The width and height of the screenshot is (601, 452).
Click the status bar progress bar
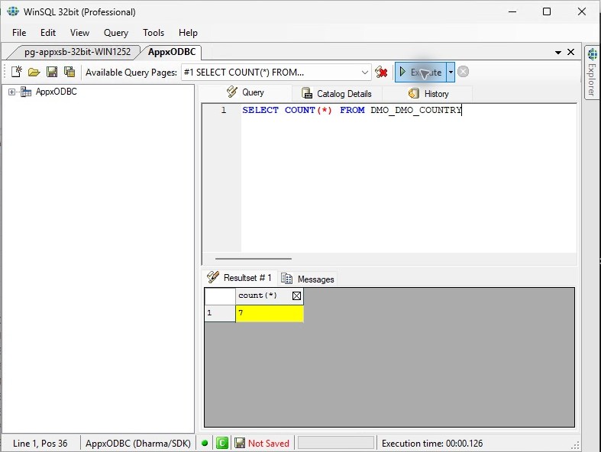336,443
